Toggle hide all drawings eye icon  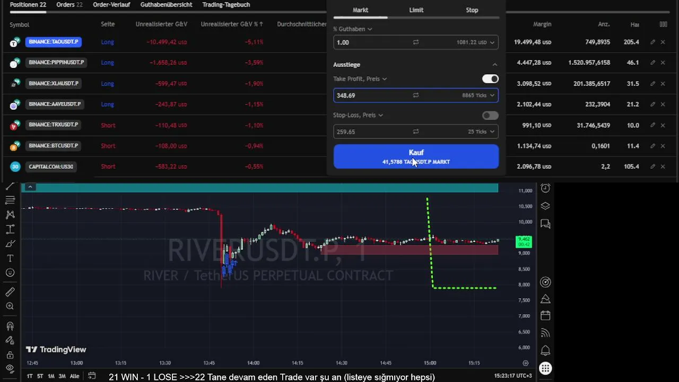pyautogui.click(x=10, y=368)
